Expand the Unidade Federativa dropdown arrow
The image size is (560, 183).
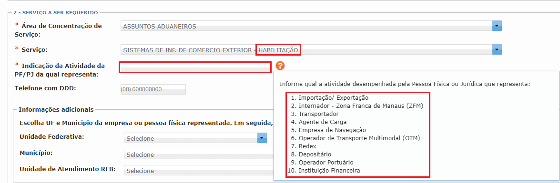tap(262, 138)
